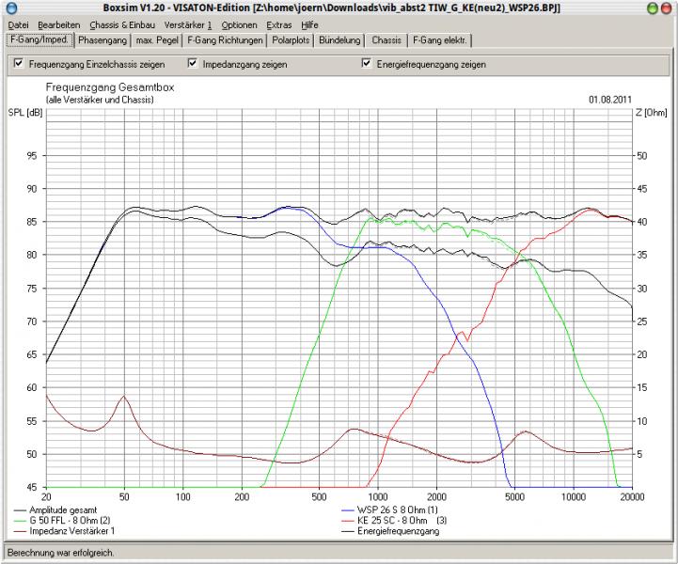The height and width of the screenshot is (564, 678).
Task: Enable Frequenzgang Einzelchassis zeigen checkbox
Action: [19, 64]
